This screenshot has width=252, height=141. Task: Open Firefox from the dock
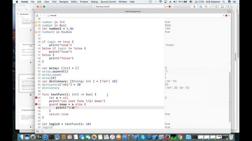click(x=167, y=137)
